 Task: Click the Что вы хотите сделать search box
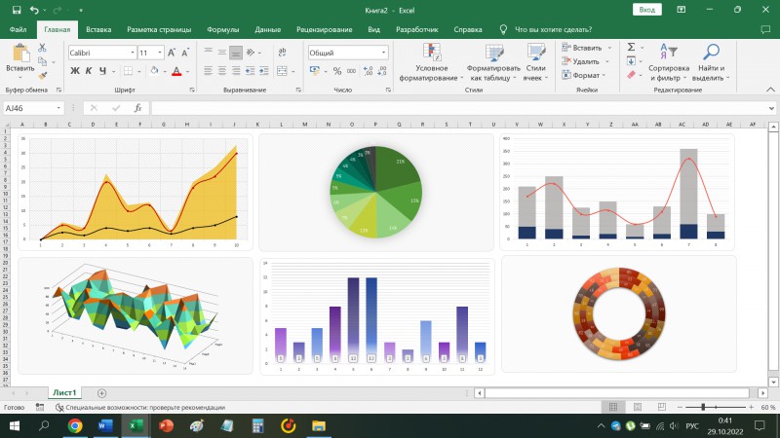coord(553,29)
